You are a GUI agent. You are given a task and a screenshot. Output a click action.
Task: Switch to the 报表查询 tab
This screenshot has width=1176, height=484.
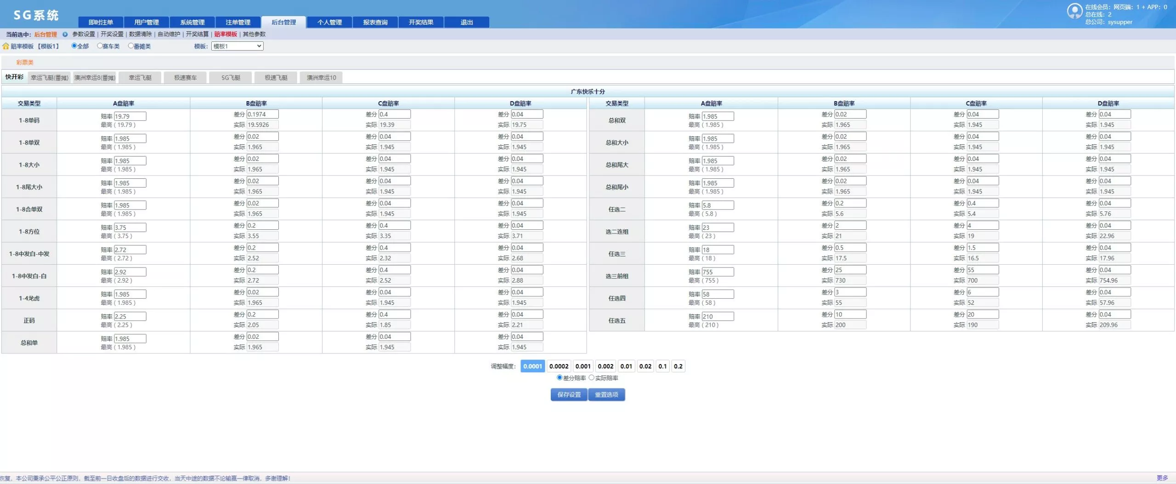click(x=375, y=23)
